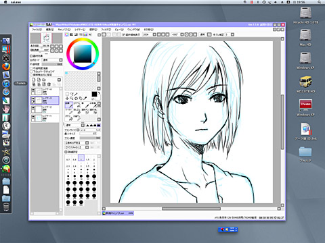The image size is (325, 243).
Task: Hide レイヤー1 using its eye toggle
Action: point(33,117)
